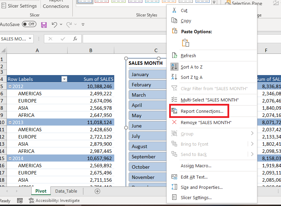Select the green slicer style thumbnail

pos(118,1)
